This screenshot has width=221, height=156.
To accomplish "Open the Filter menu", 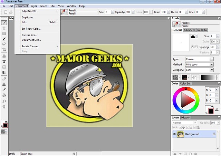I will (52, 6).
